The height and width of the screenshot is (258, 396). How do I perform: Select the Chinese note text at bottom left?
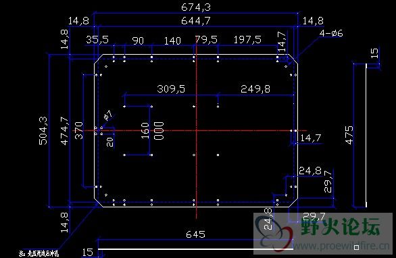[39, 253]
